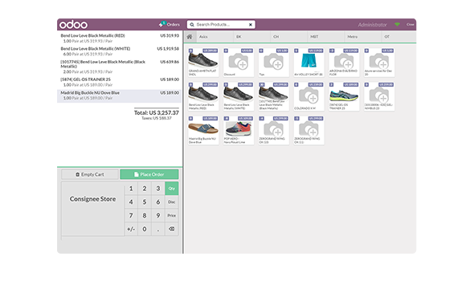
Task: Select [1017745] Bend Low Leve order line
Action: (120, 67)
